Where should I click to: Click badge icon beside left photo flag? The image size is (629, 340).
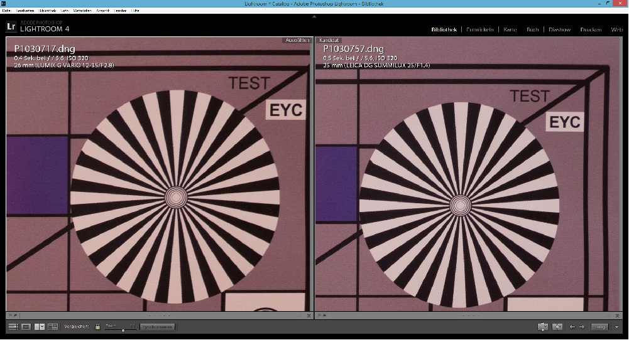coord(16,316)
